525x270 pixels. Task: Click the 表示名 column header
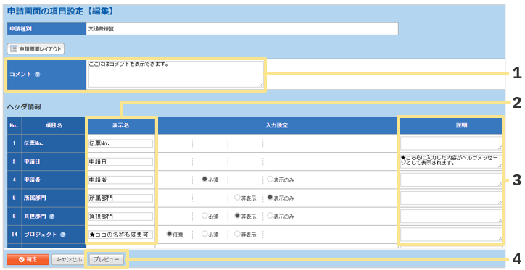[120, 126]
